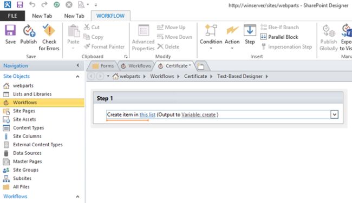The height and width of the screenshot is (203, 352).
Task: Navigate back with breadcrumb back arrow
Action: (91, 76)
